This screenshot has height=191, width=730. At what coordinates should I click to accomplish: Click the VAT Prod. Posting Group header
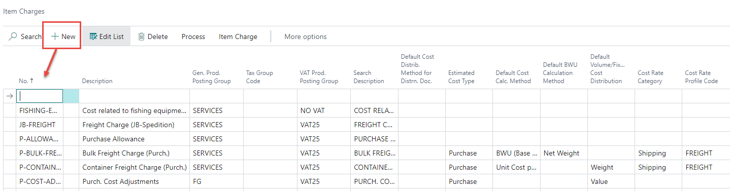pyautogui.click(x=319, y=77)
